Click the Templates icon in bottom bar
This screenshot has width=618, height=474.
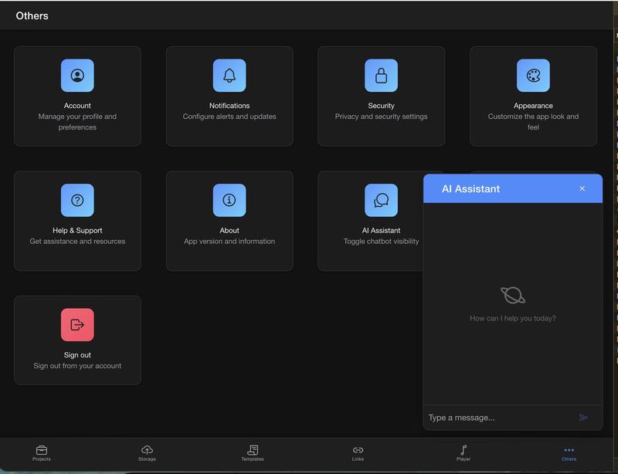[253, 449]
